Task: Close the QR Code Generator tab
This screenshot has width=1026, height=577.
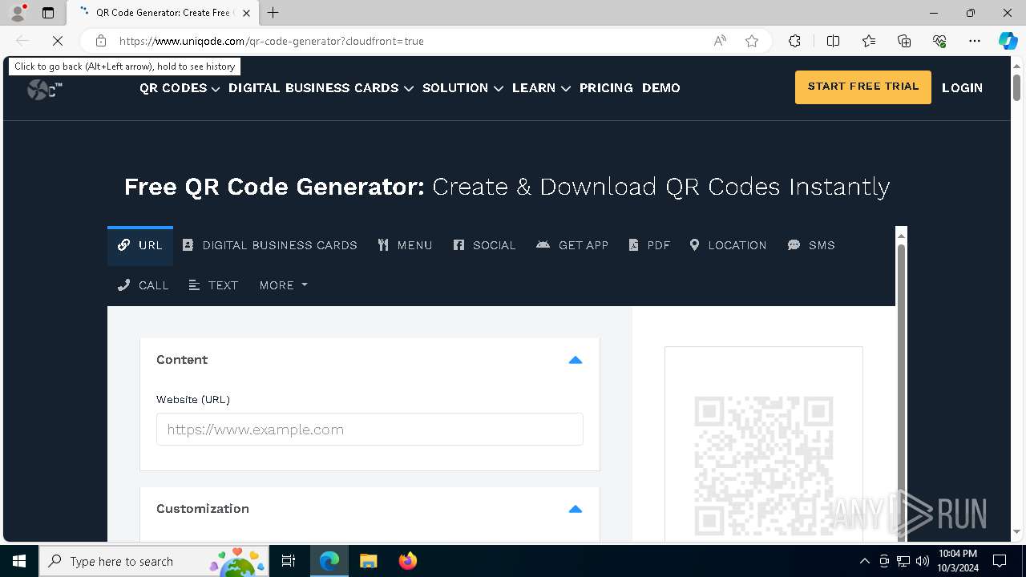Action: [x=246, y=13]
